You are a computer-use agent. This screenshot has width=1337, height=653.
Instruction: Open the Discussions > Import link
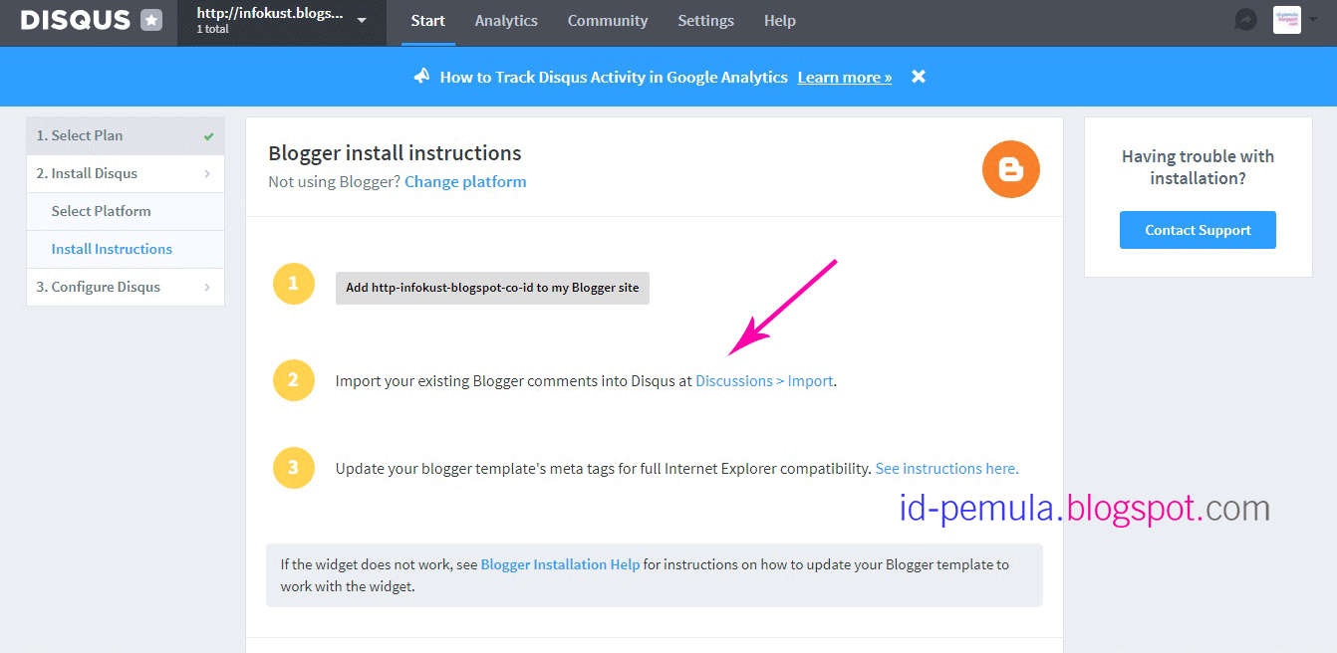pyautogui.click(x=764, y=381)
